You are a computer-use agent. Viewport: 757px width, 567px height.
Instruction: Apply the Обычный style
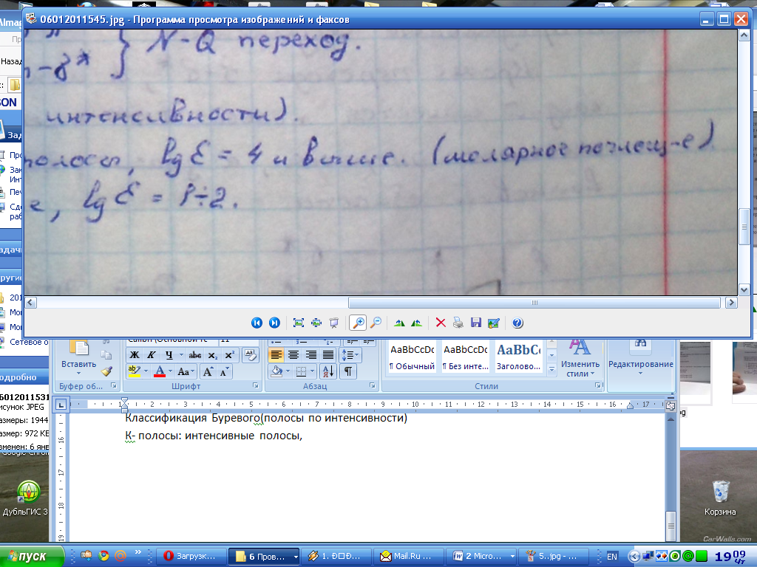tap(412, 357)
